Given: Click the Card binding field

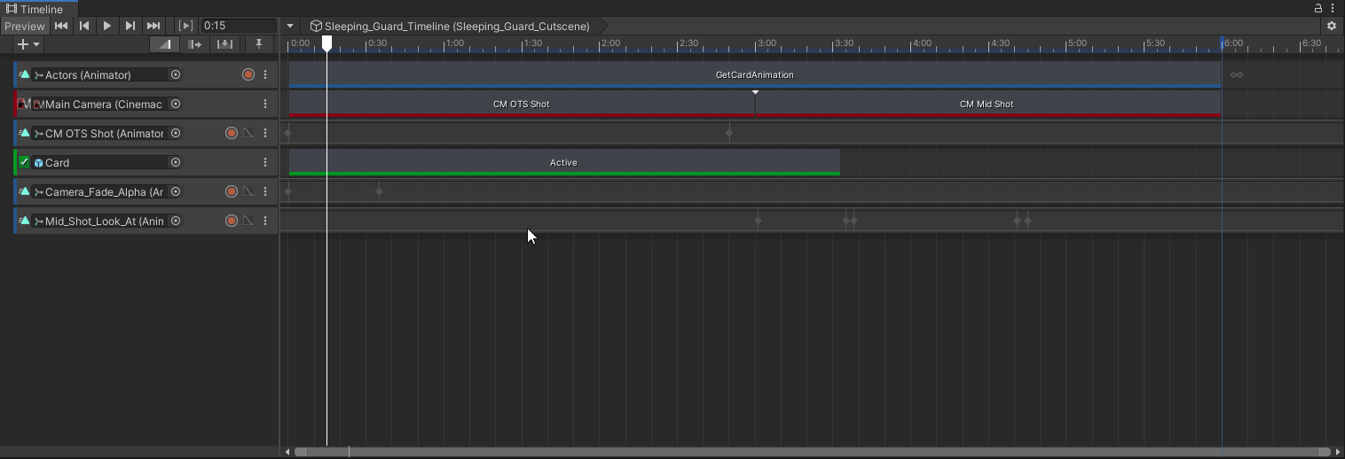Looking at the screenshot, I should pos(106,162).
